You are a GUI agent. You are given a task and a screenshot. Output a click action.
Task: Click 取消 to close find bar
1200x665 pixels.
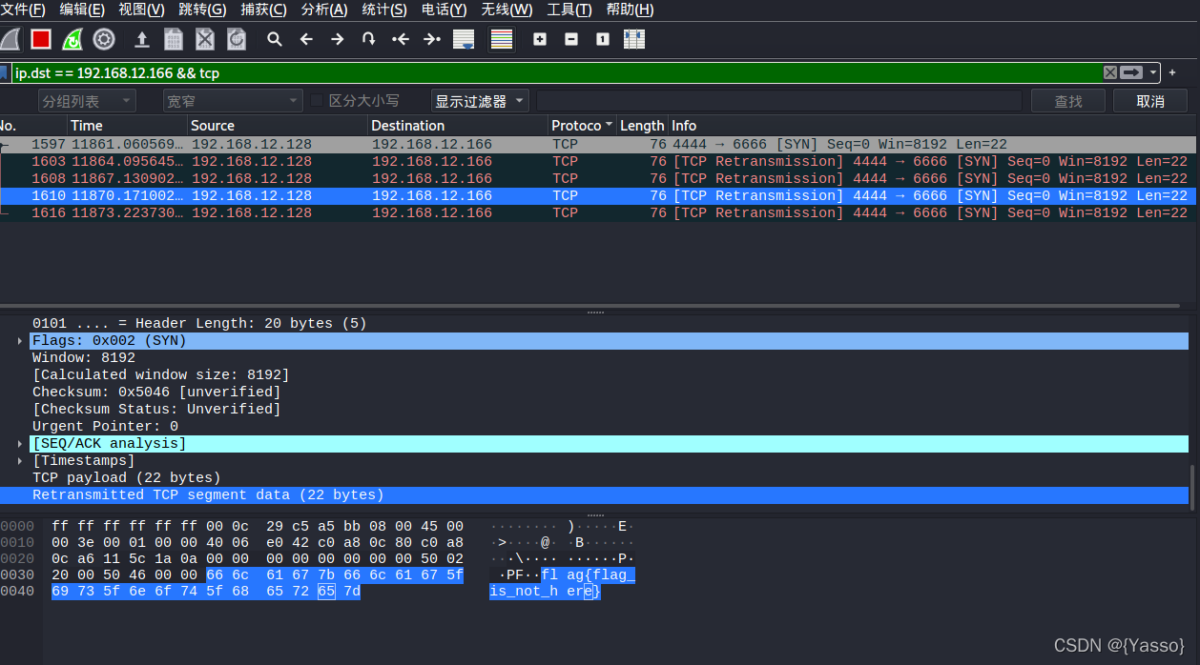coord(1150,101)
